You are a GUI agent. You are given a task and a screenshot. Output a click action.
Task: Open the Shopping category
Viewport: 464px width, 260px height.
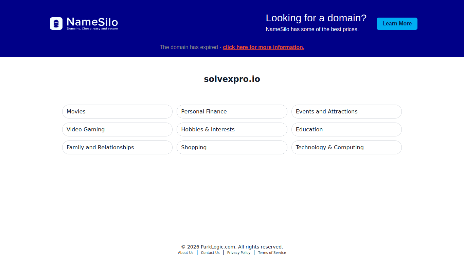coord(232,147)
